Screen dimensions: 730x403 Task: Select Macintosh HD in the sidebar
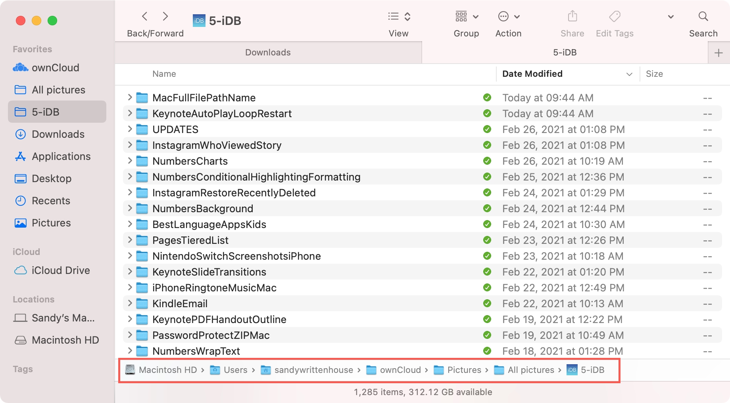57,340
